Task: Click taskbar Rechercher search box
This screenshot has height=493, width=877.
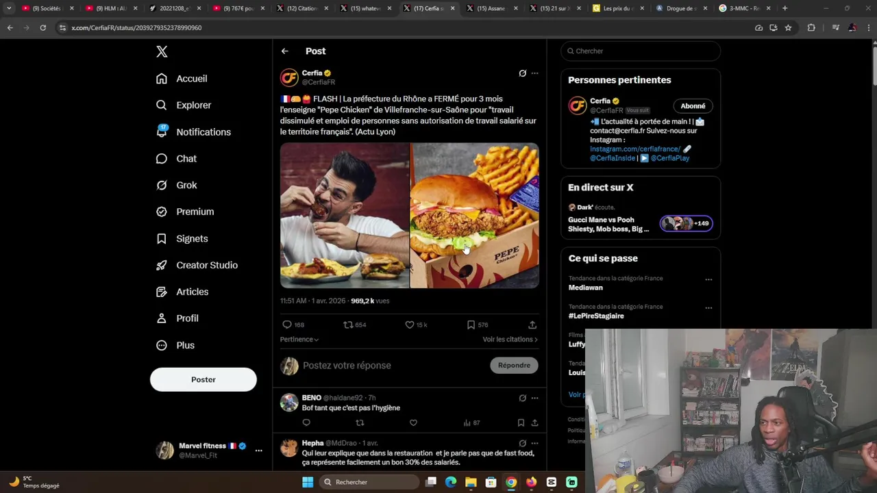Action: (x=370, y=482)
